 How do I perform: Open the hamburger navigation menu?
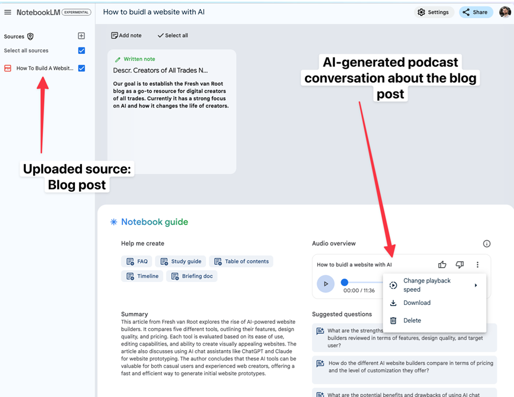point(7,12)
